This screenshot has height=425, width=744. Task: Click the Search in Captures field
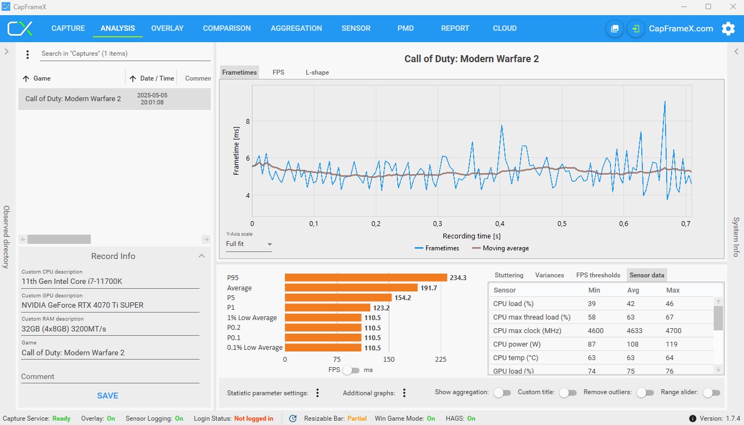click(125, 54)
